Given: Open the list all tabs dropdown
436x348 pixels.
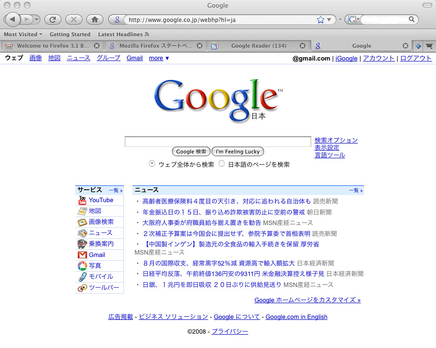Looking at the screenshot, I should [x=429, y=46].
